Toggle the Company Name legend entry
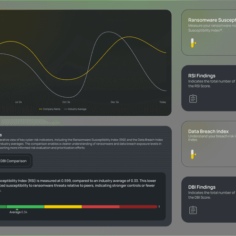 (x=50, y=109)
